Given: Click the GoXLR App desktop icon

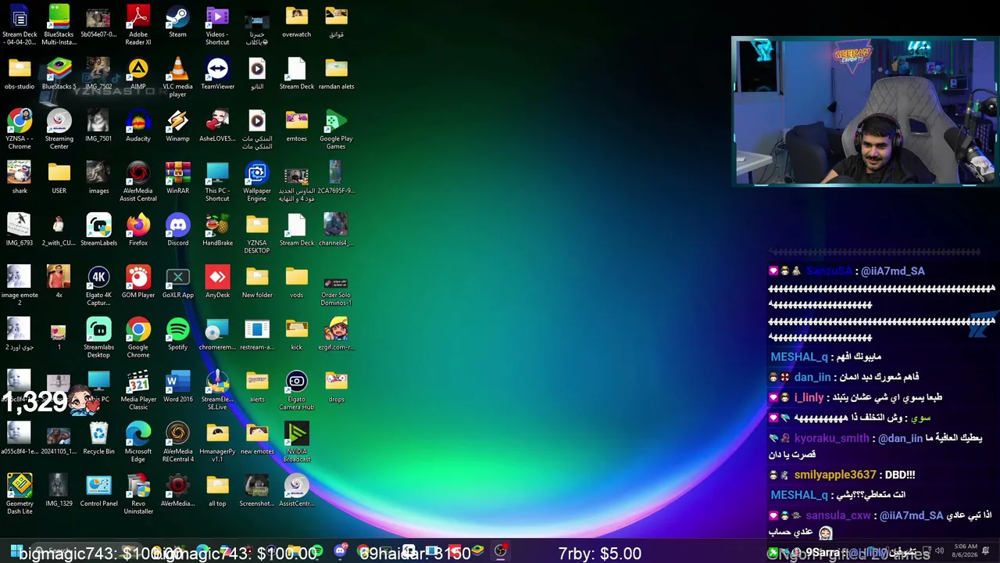Looking at the screenshot, I should 177,283.
